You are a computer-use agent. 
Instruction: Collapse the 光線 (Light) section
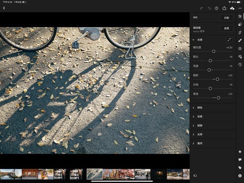(x=194, y=39)
